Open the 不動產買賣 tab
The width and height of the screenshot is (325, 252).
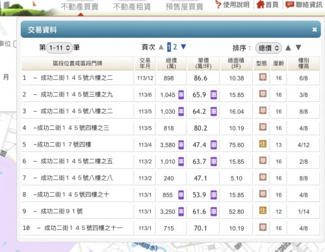tap(80, 6)
